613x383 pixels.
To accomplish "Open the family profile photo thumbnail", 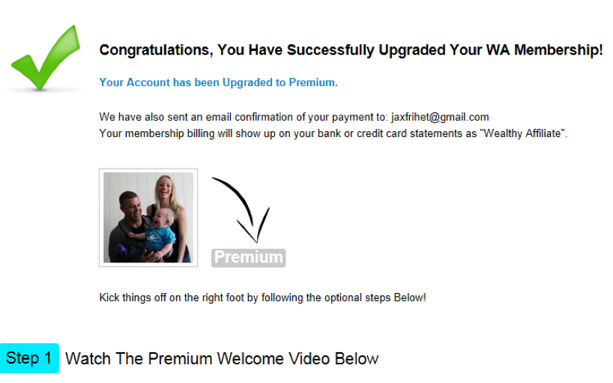I will [148, 217].
